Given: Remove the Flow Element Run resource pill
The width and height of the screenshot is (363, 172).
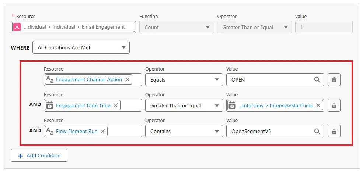Looking at the screenshot, I should [x=102, y=131].
